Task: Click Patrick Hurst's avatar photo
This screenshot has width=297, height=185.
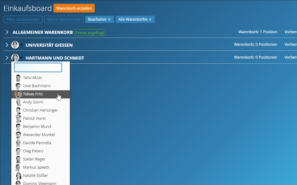Action: click(x=18, y=119)
